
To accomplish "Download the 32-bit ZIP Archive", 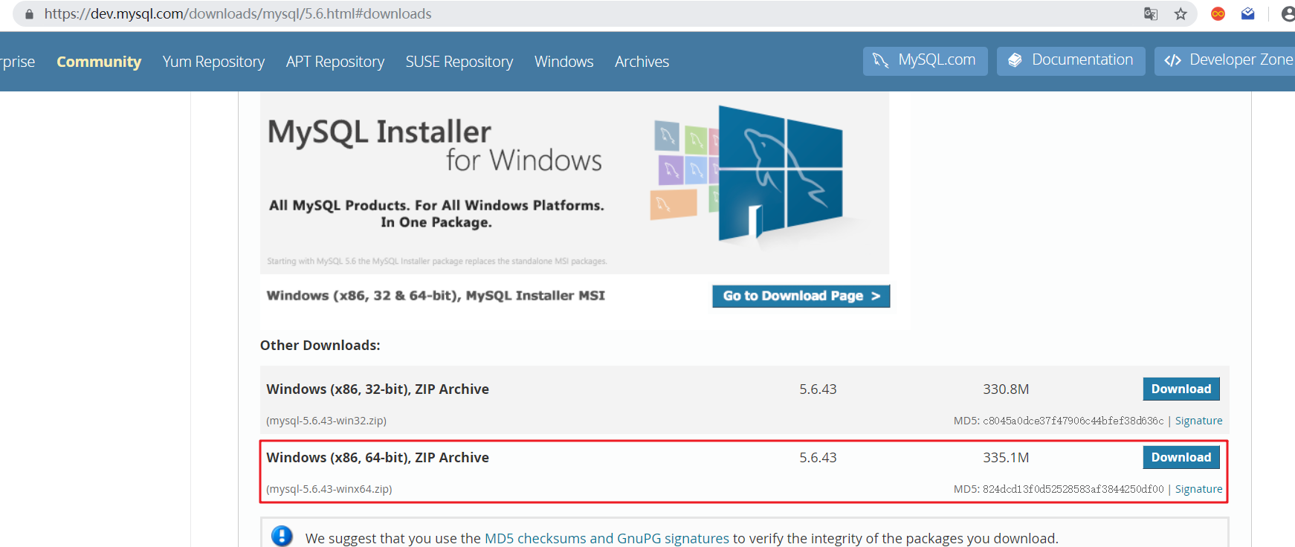I will 1181,389.
